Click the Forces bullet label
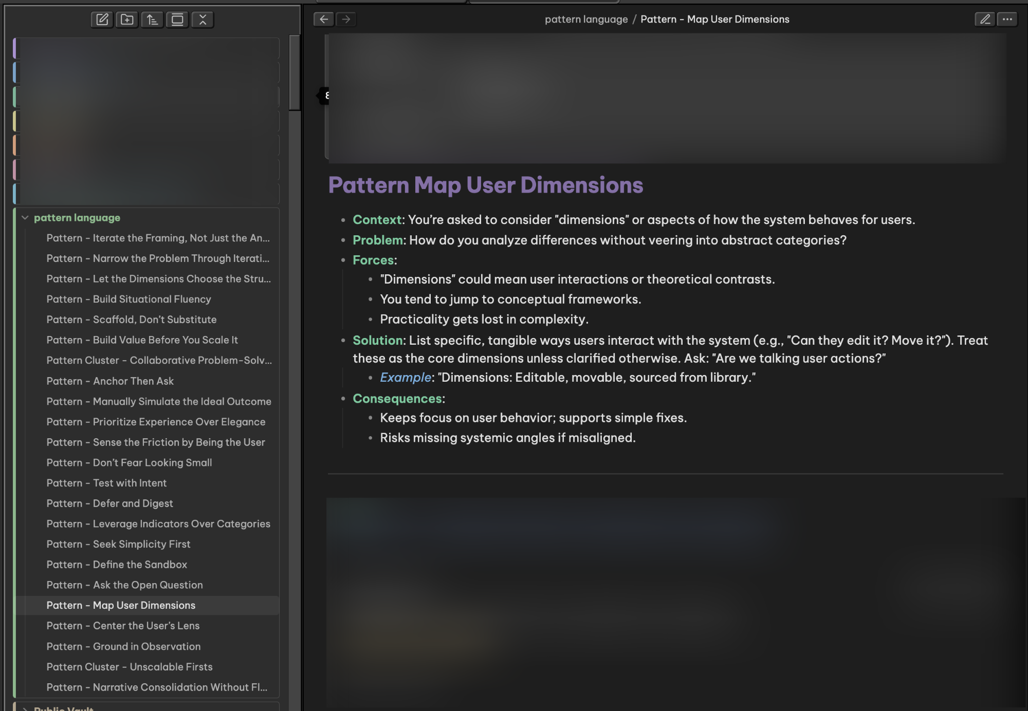Image resolution: width=1028 pixels, height=711 pixels. coord(373,260)
